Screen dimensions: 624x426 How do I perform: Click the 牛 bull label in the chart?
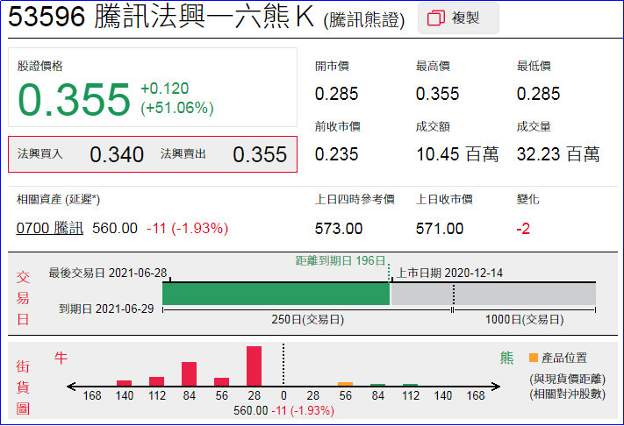tap(61, 358)
